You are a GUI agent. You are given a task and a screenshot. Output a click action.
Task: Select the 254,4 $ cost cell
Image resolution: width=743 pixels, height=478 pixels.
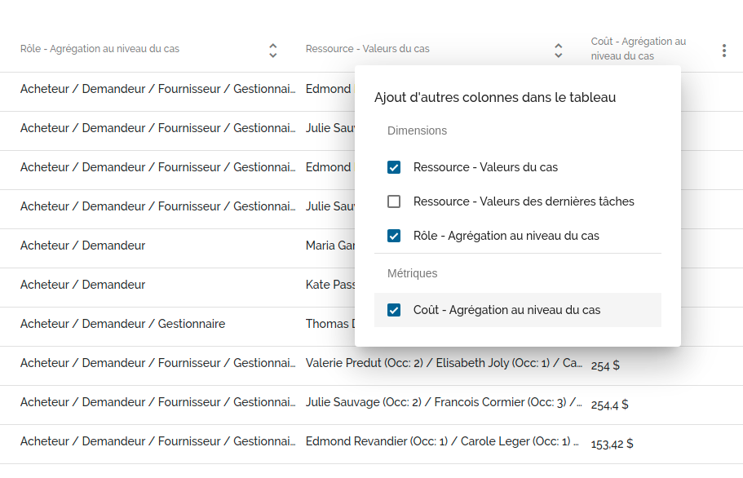pos(609,405)
